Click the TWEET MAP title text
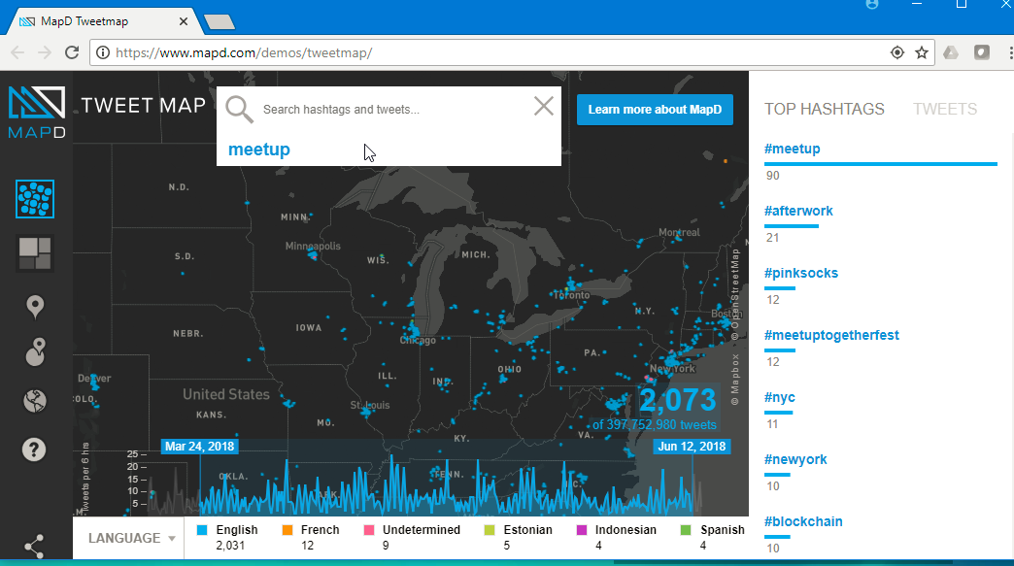The image size is (1014, 566). (144, 105)
